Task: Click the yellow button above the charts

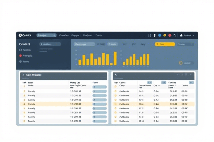Action: tap(165, 44)
